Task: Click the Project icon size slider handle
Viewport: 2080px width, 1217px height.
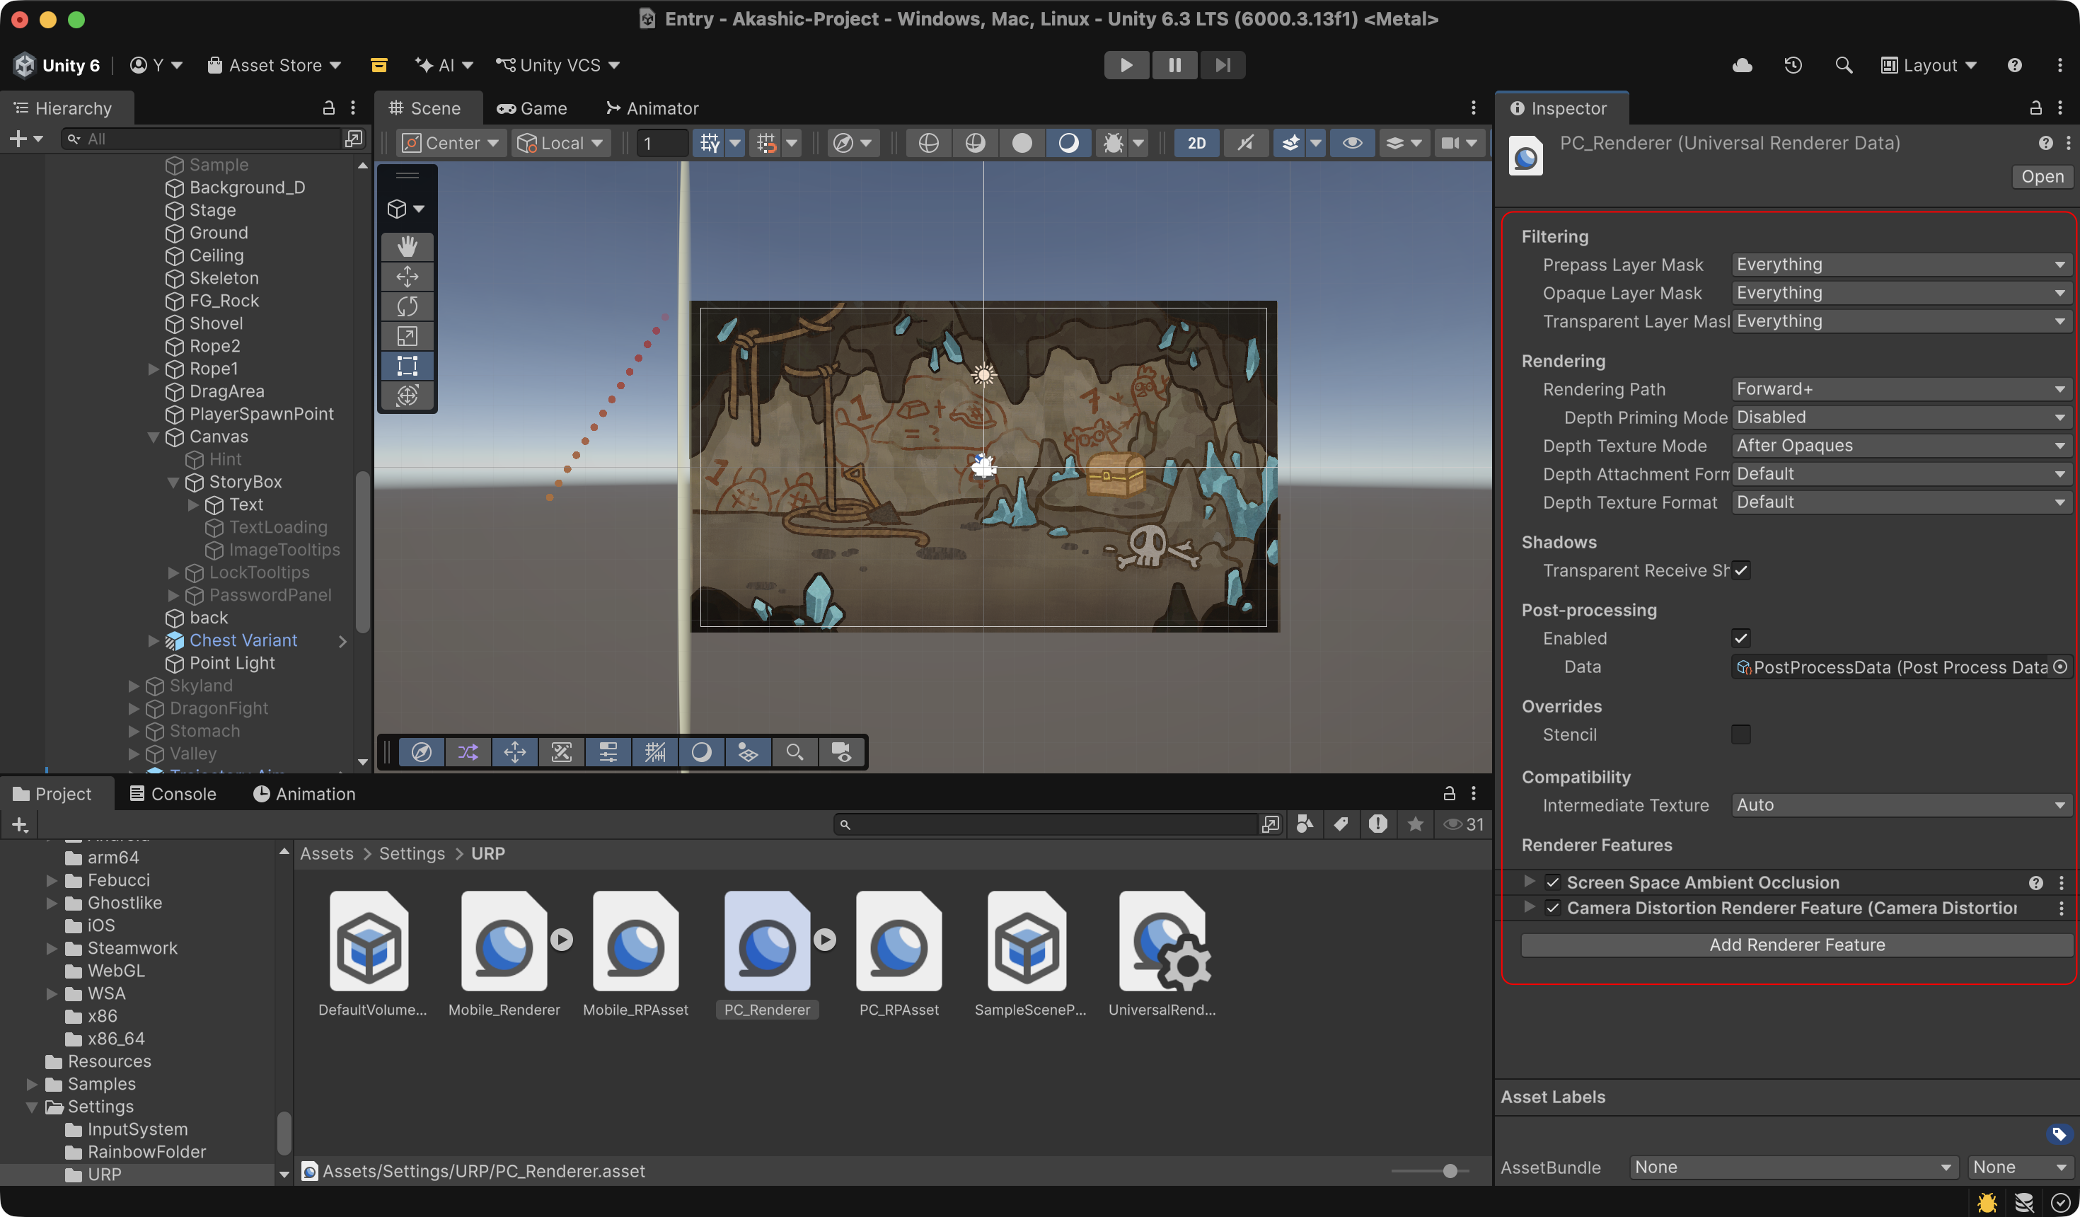Action: [1450, 1171]
